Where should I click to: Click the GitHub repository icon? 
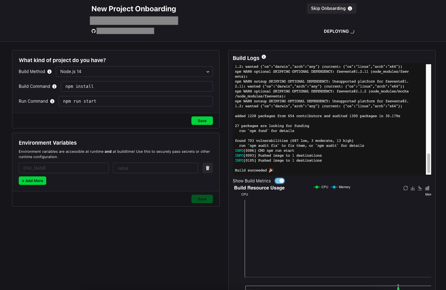(x=94, y=31)
